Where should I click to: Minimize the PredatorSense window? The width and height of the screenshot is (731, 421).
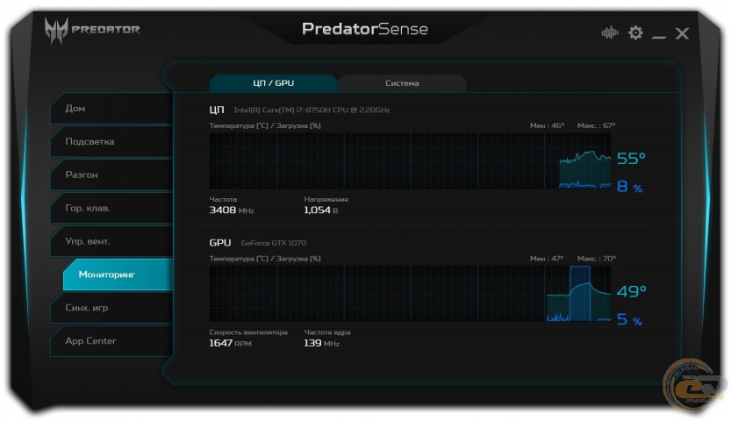pyautogui.click(x=659, y=36)
